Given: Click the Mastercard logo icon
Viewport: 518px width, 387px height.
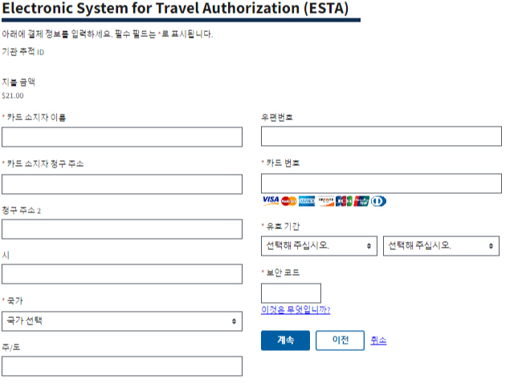Looking at the screenshot, I should [x=289, y=201].
